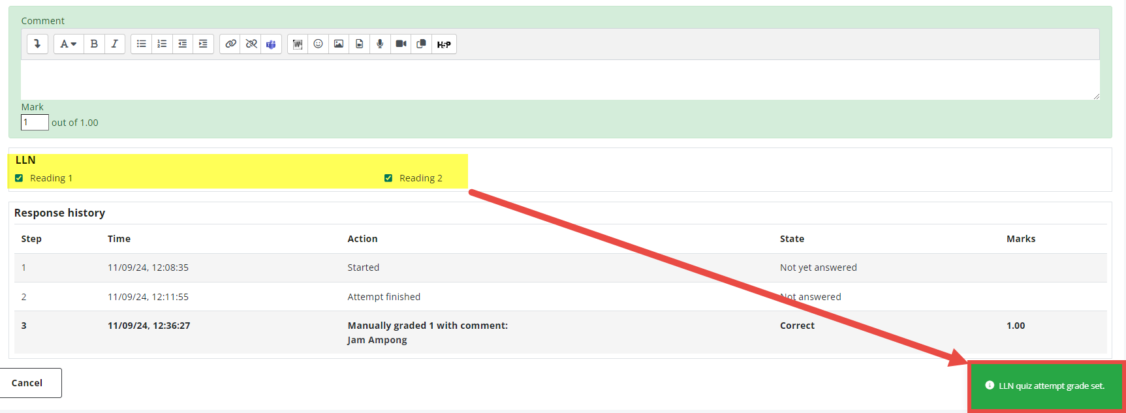Uncheck the Reading 1 checkbox
This screenshot has height=413, width=1126.
click(19, 178)
